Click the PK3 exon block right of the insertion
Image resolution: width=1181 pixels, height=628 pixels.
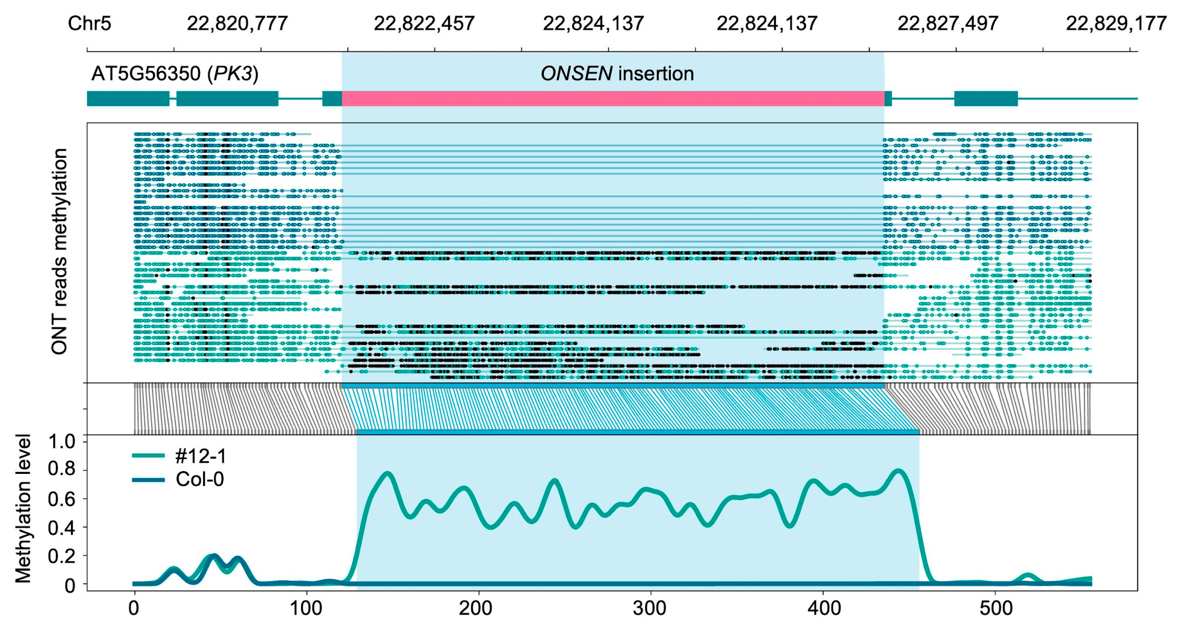pos(986,99)
